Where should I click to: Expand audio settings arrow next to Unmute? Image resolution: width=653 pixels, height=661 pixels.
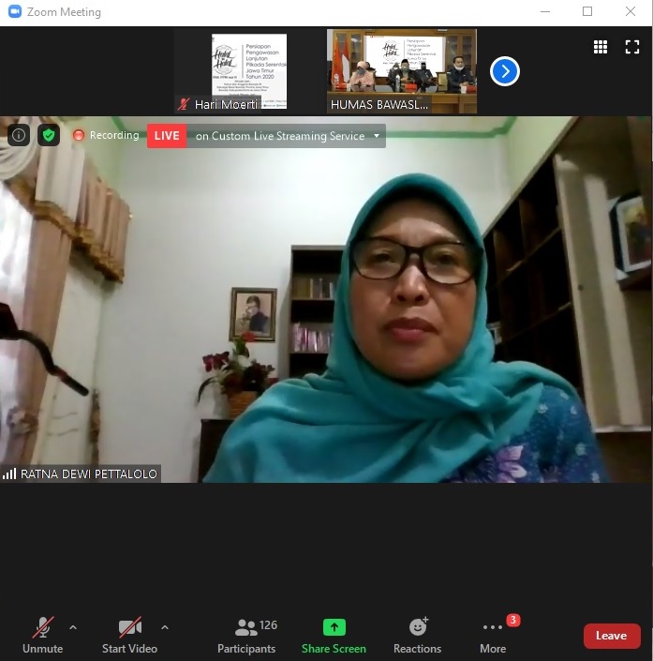[73, 627]
